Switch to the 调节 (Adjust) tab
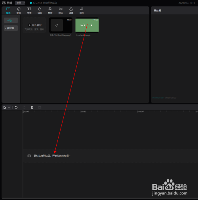Image resolution: width=198 pixels, height=200 pixels. coord(82,11)
